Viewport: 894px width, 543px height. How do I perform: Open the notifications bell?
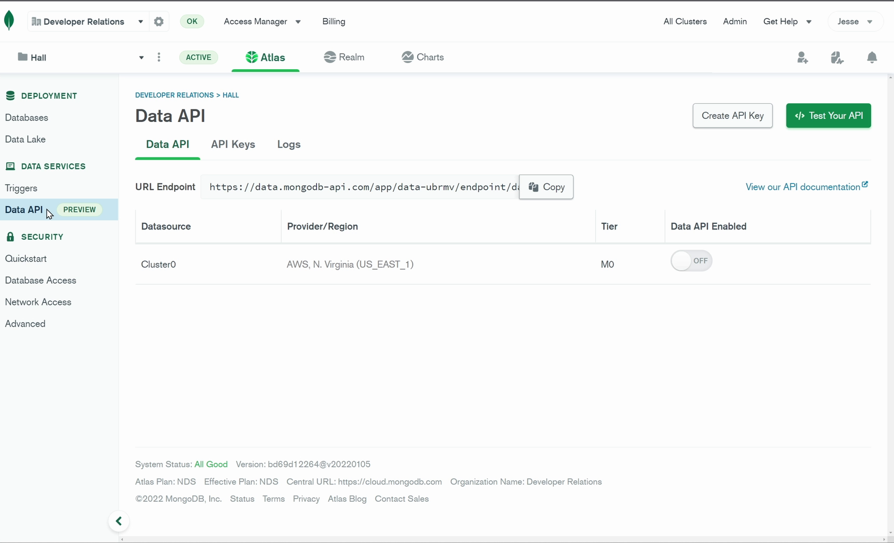click(872, 57)
